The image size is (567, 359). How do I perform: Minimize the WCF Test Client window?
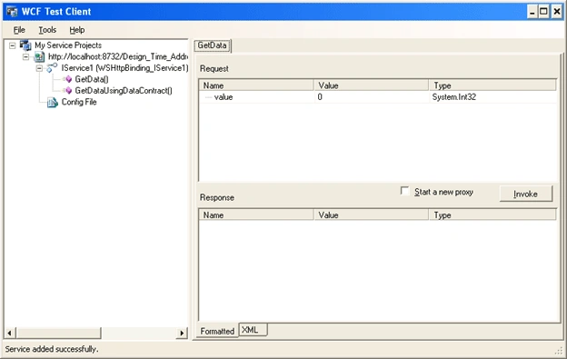pos(532,12)
